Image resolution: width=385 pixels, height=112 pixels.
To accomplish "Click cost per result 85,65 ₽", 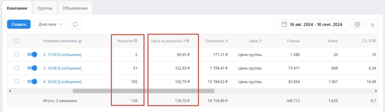I will click(x=183, y=55).
